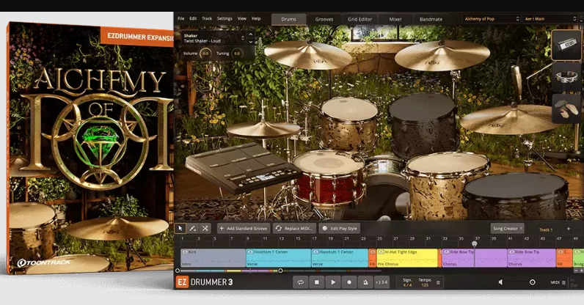Screen dimensions: 584x305
Task: Switch to the Bandmate tab
Action: 431,19
